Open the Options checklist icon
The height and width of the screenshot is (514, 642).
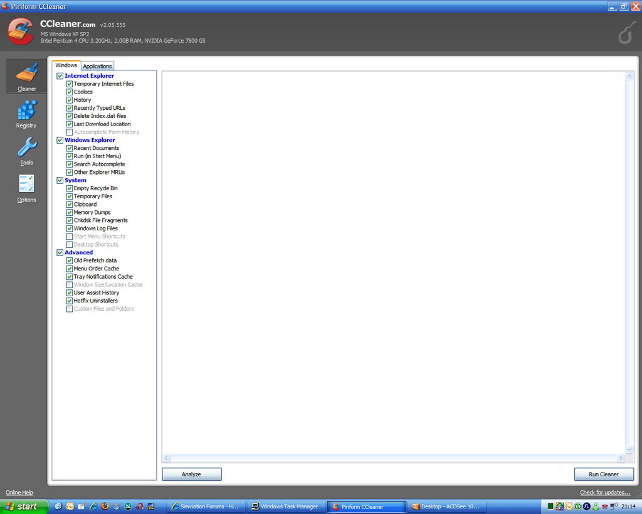[x=26, y=188]
